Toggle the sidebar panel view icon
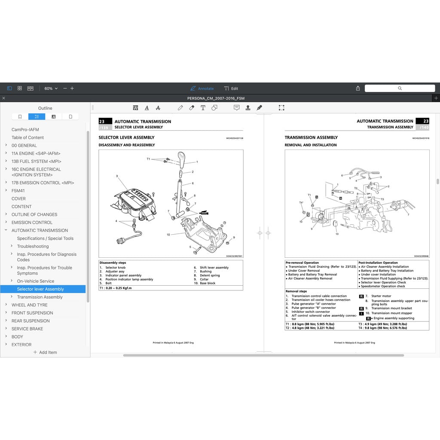440x440 pixels. pos(9,89)
